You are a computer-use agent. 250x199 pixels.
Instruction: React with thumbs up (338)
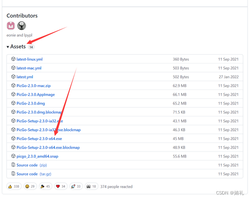point(14,186)
